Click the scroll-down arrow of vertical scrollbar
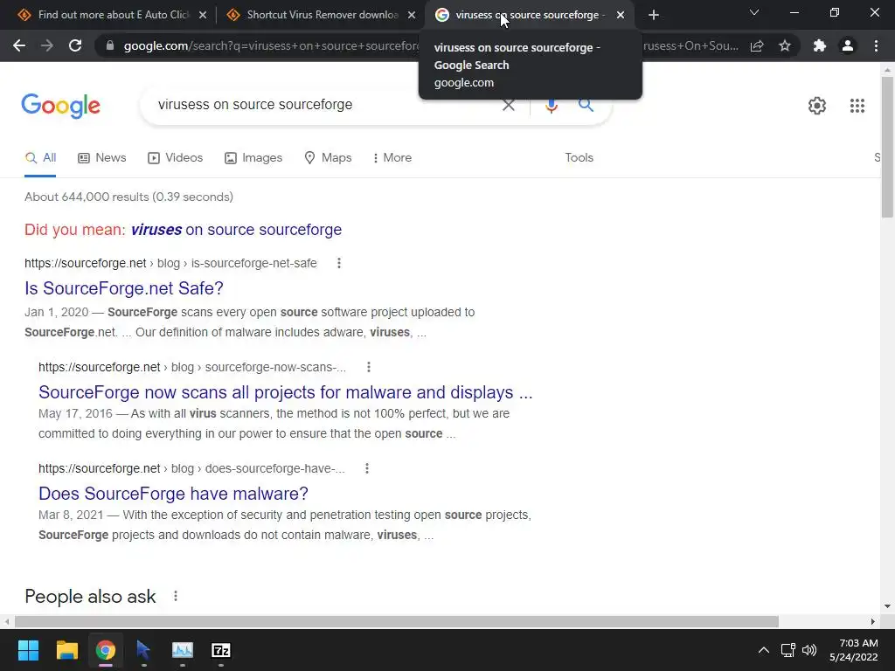The width and height of the screenshot is (895, 671). click(886, 606)
